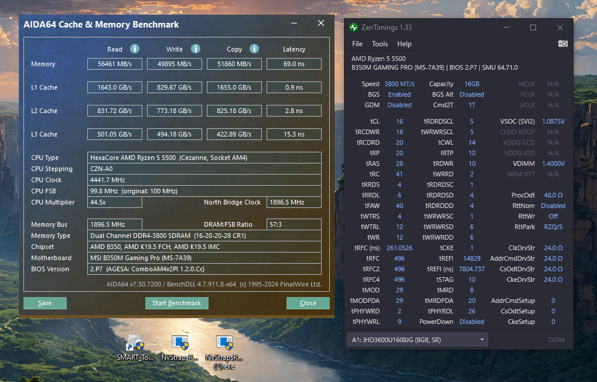The height and width of the screenshot is (382, 597).
Task: Click the CPU Clock value 4441.7 MHz
Action: click(204, 180)
